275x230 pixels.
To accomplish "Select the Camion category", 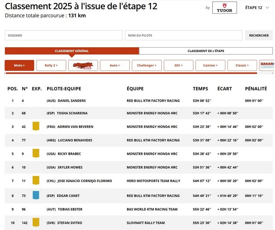I will tap(210, 66).
